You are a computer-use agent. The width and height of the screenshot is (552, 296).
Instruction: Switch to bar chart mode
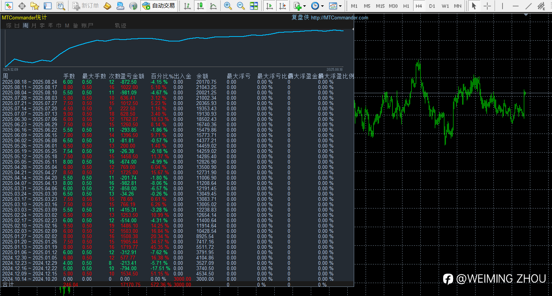pos(187,6)
